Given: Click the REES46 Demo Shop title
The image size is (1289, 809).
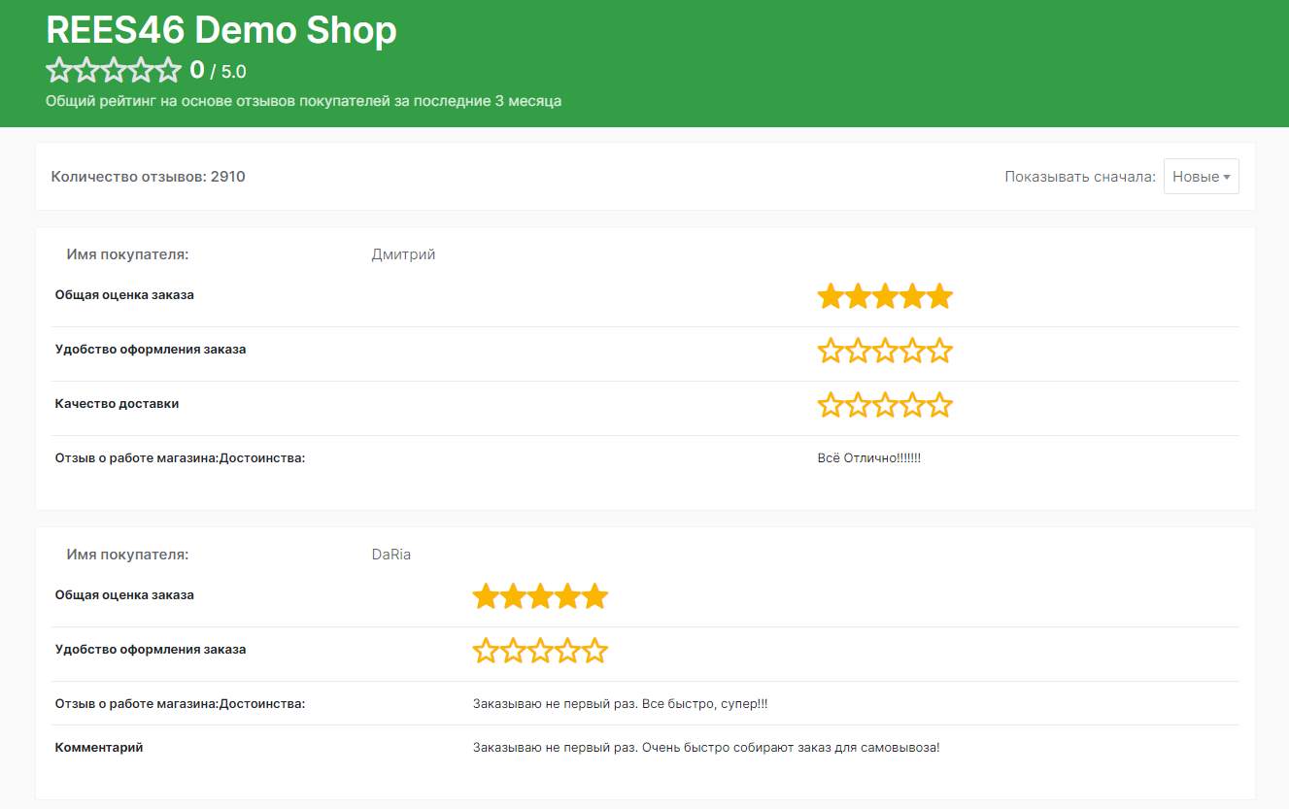Looking at the screenshot, I should point(221,31).
